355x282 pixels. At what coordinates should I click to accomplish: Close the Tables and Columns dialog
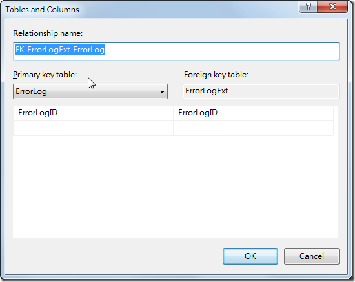click(x=332, y=6)
